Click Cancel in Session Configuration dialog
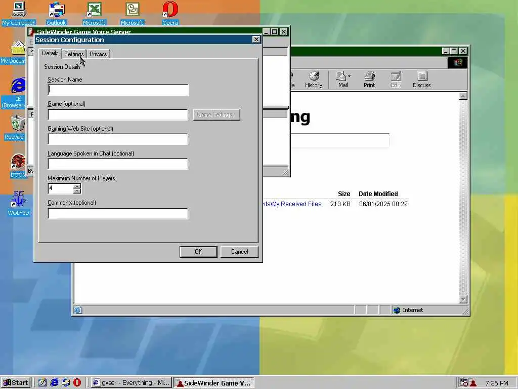The width and height of the screenshot is (518, 389). click(239, 252)
